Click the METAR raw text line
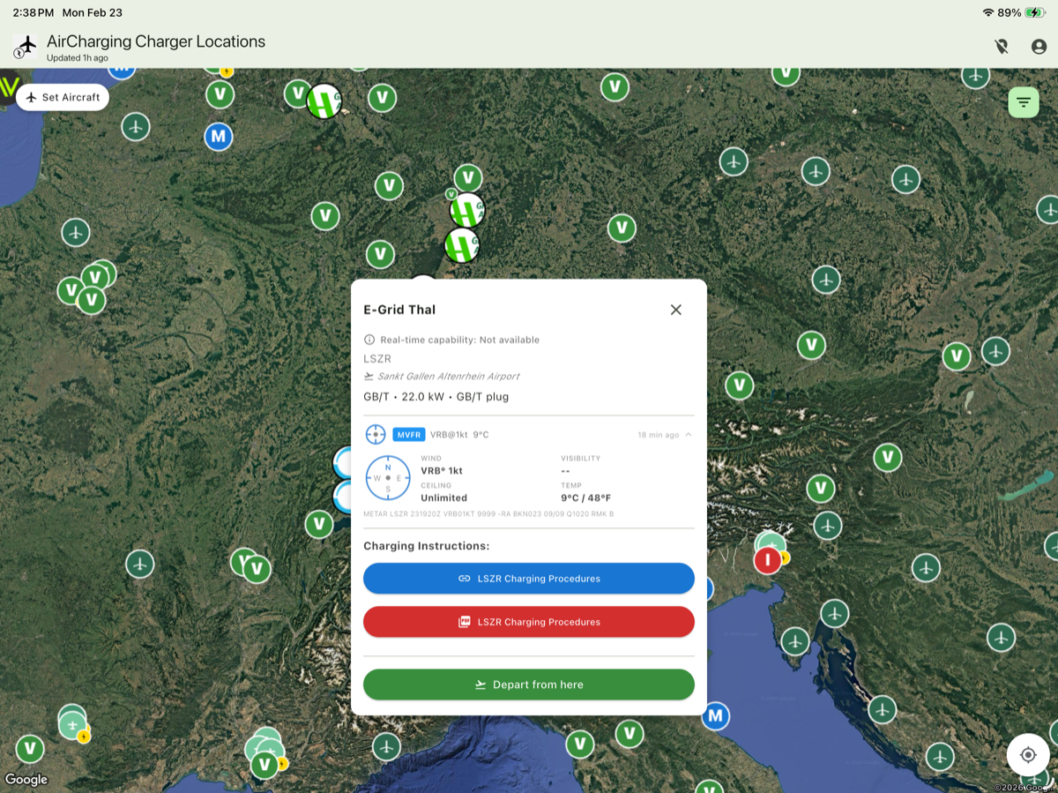The image size is (1058, 793). (488, 513)
